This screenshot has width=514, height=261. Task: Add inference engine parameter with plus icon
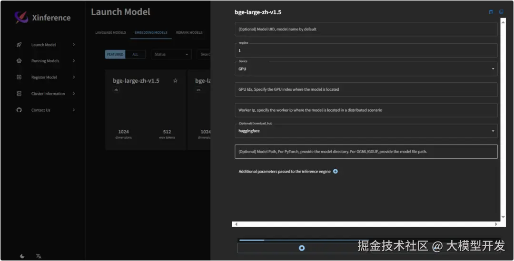336,171
